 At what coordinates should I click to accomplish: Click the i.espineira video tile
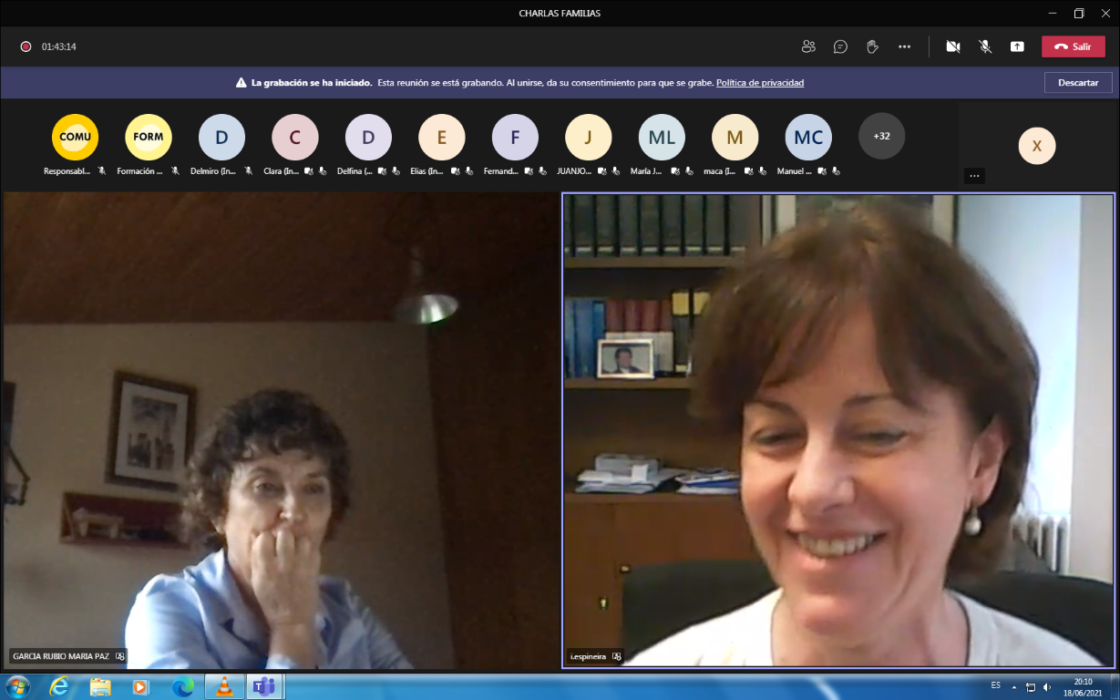coord(837,430)
